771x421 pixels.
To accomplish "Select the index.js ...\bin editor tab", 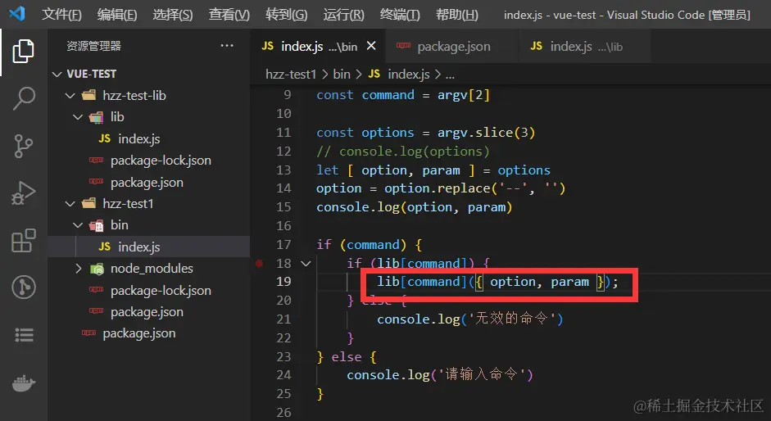I will pos(319,46).
